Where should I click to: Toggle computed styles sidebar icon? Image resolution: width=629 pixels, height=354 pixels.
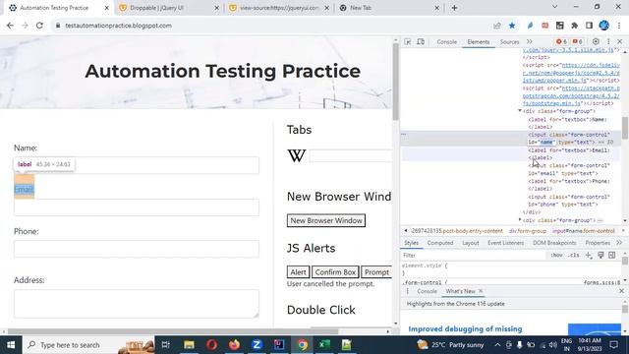pyautogui.click(x=611, y=256)
